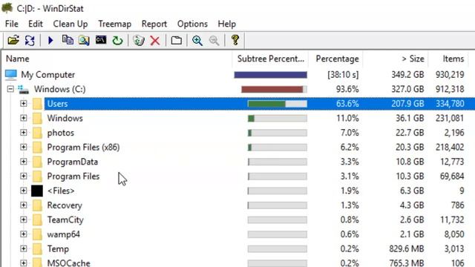Image resolution: width=475 pixels, height=267 pixels.
Task: Click the Command Prompt Here icon
Action: click(101, 39)
